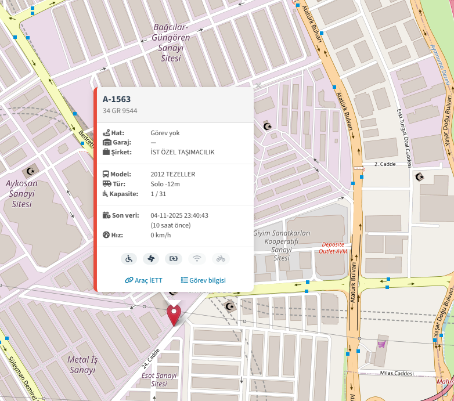The height and width of the screenshot is (401, 454).
Task: Click the Bağcılar-Güngören Sanayi Sitesi label
Action: point(171,43)
